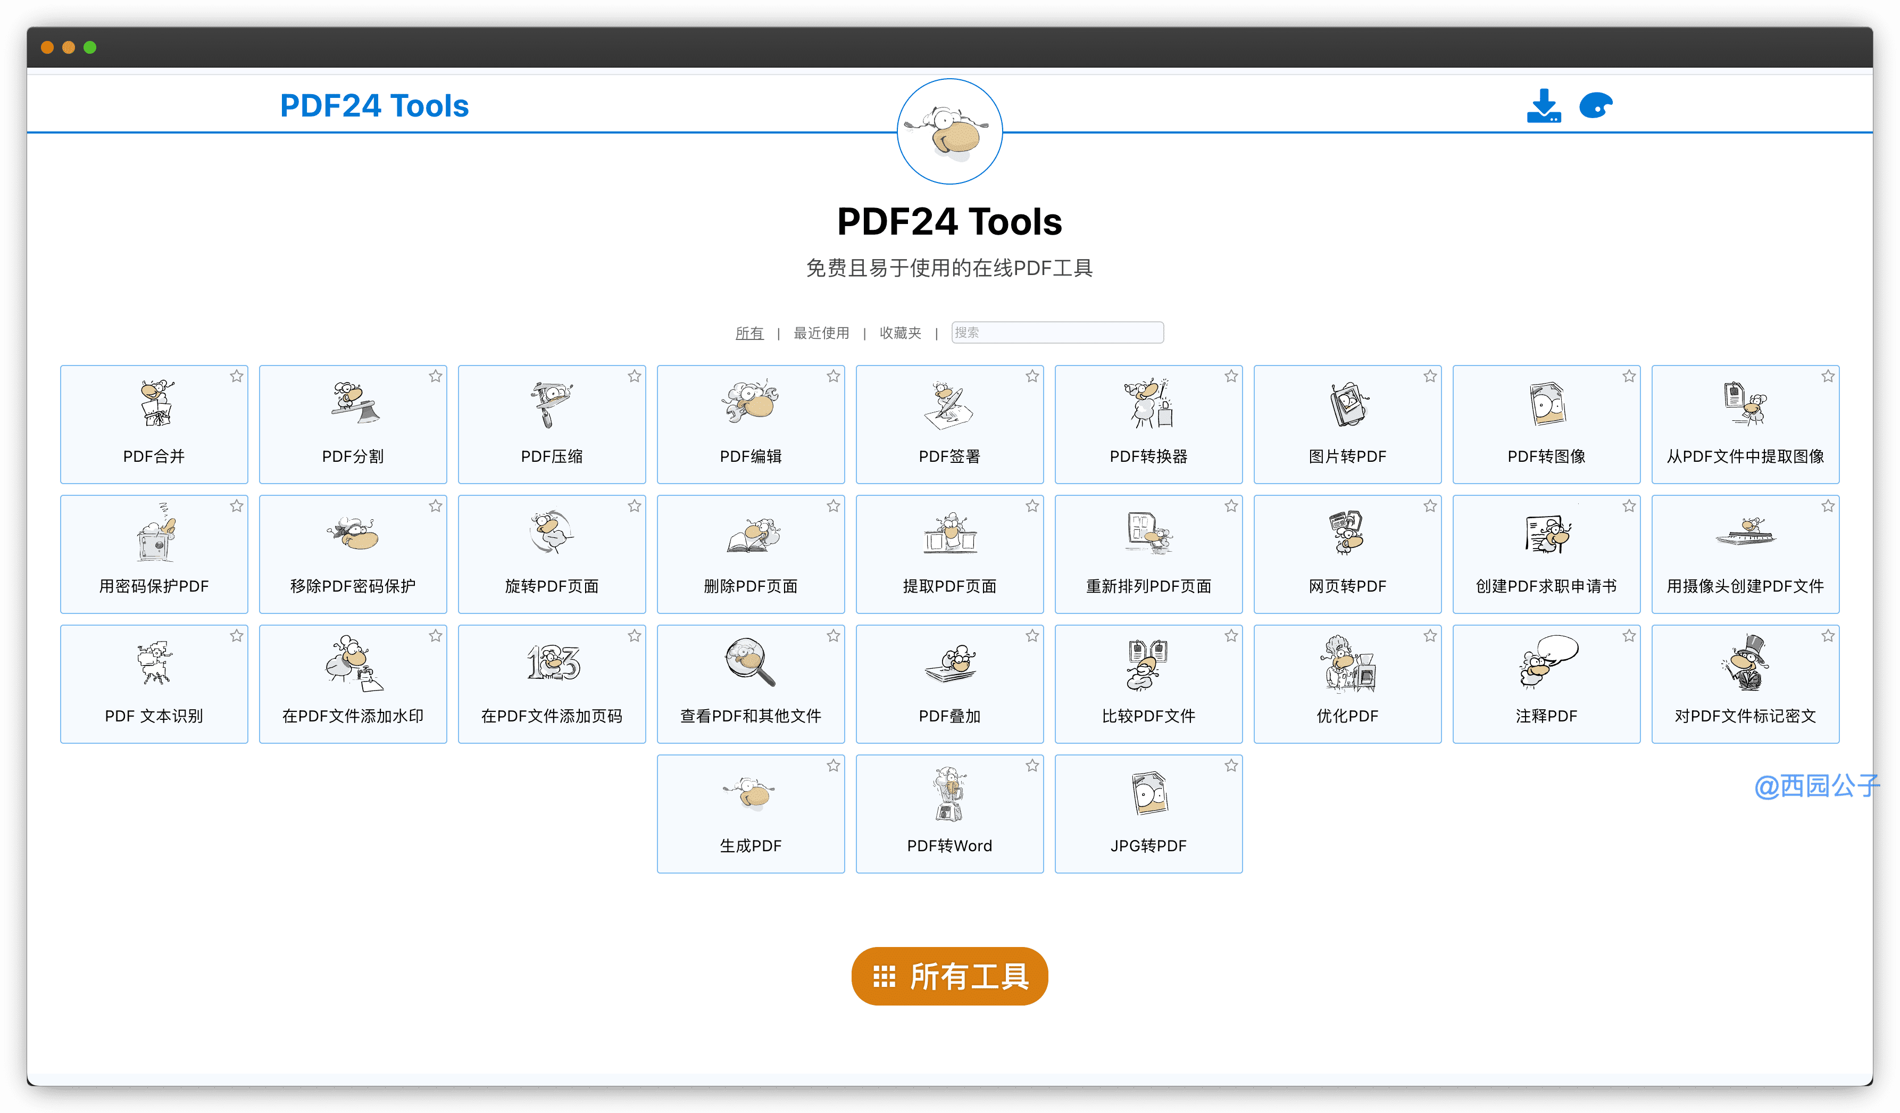Toggle the favorite star on PDF压缩
This screenshot has height=1113, width=1900.
635,376
